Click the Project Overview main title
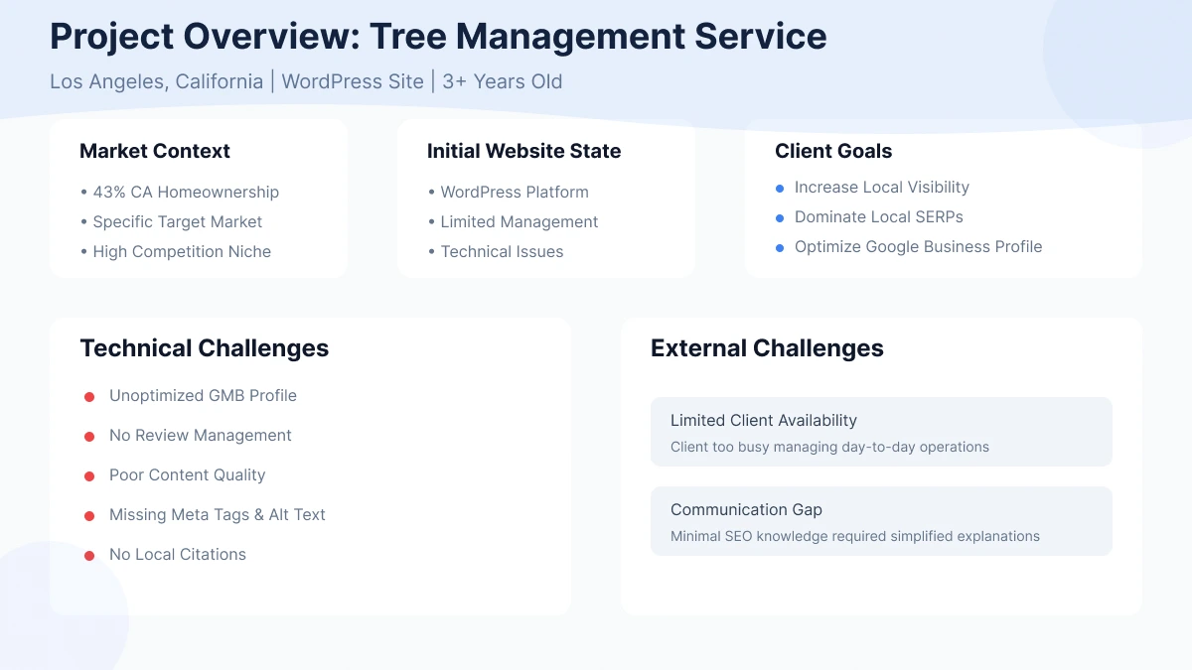This screenshot has height=670, width=1192. click(x=438, y=36)
